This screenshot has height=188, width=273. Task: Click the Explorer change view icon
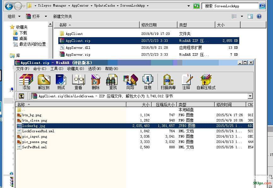[x=234, y=16]
